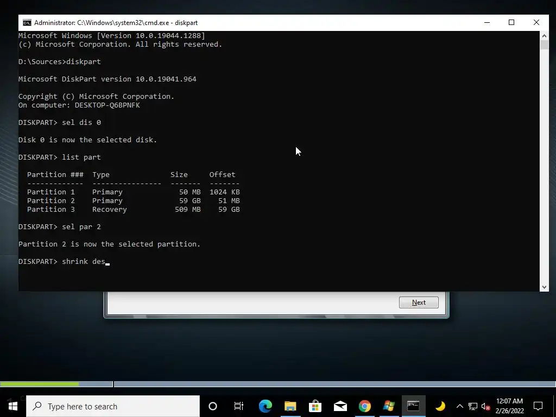Click Next in the background dialog
This screenshot has width=556, height=417.
(x=419, y=302)
